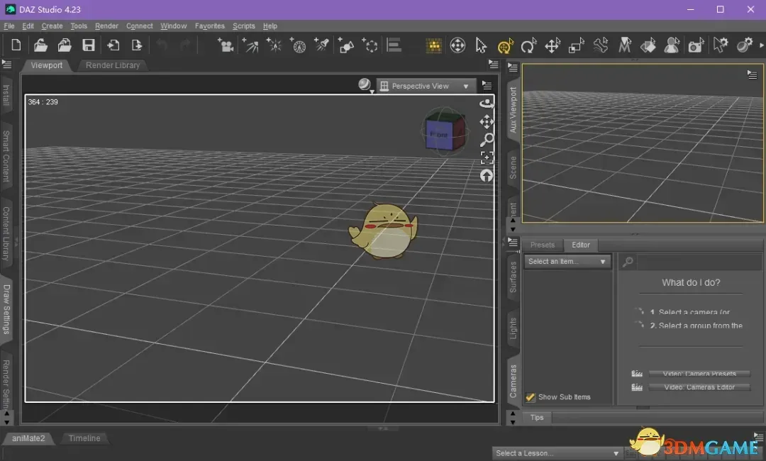766x461 pixels.
Task: Open Video: Cameras Editor
Action: coord(700,387)
